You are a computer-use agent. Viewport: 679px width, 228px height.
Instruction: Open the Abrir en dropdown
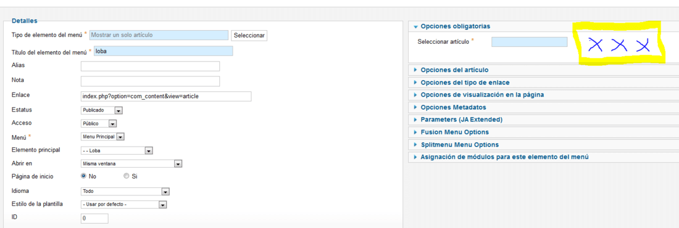(131, 164)
